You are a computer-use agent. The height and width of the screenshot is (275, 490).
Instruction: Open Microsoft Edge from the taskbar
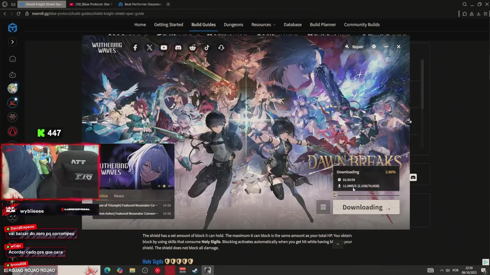click(107, 270)
